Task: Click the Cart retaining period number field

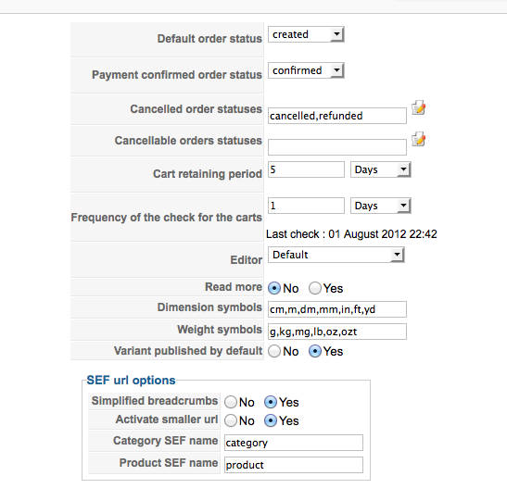Action: point(306,169)
